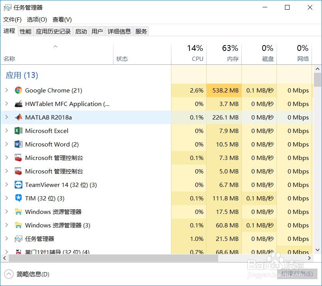Click the Microsoft Excel icon
Viewport: 322px width, 286px height.
point(18,131)
